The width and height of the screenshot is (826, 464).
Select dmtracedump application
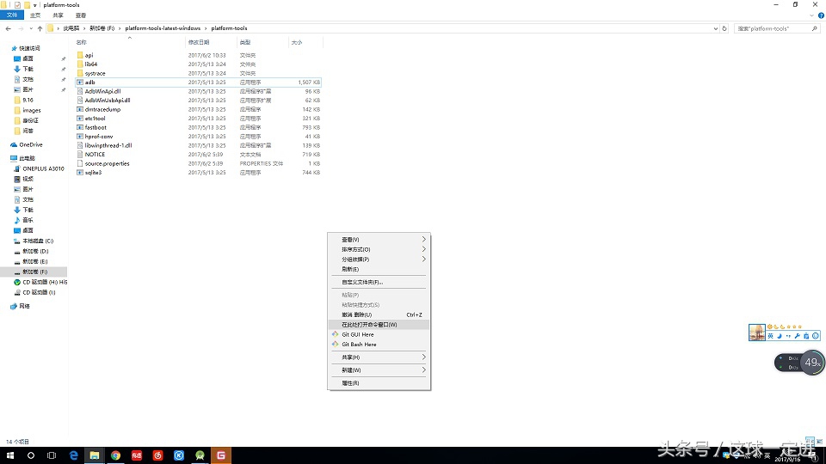tap(102, 109)
